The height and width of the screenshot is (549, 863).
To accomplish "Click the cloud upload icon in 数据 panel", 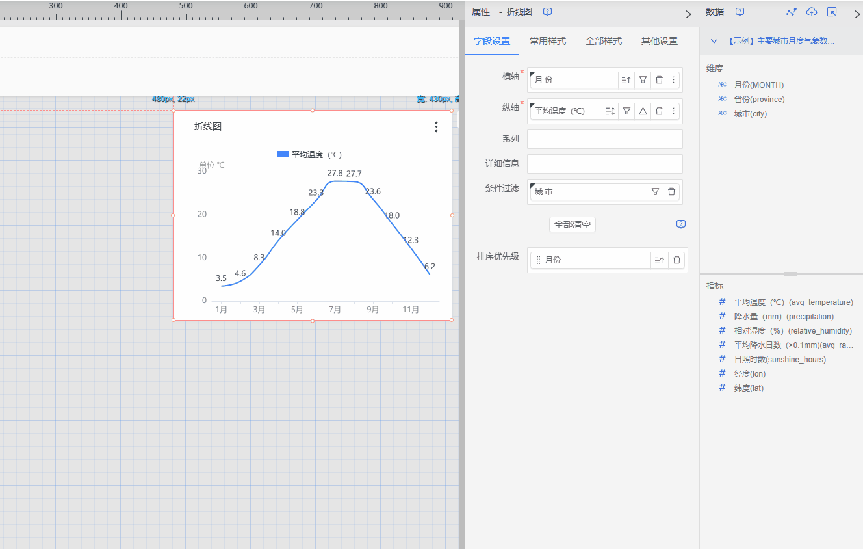I will tap(812, 12).
